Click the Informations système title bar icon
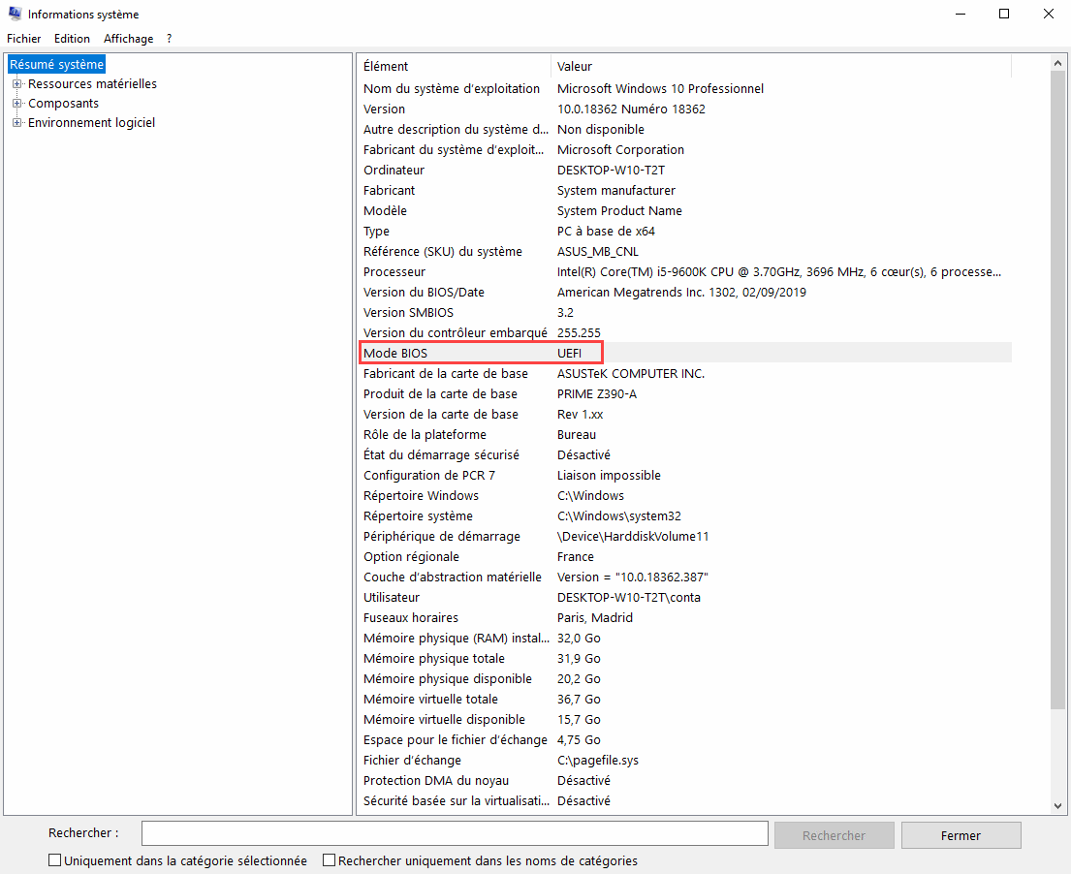This screenshot has width=1071, height=874. [x=15, y=14]
